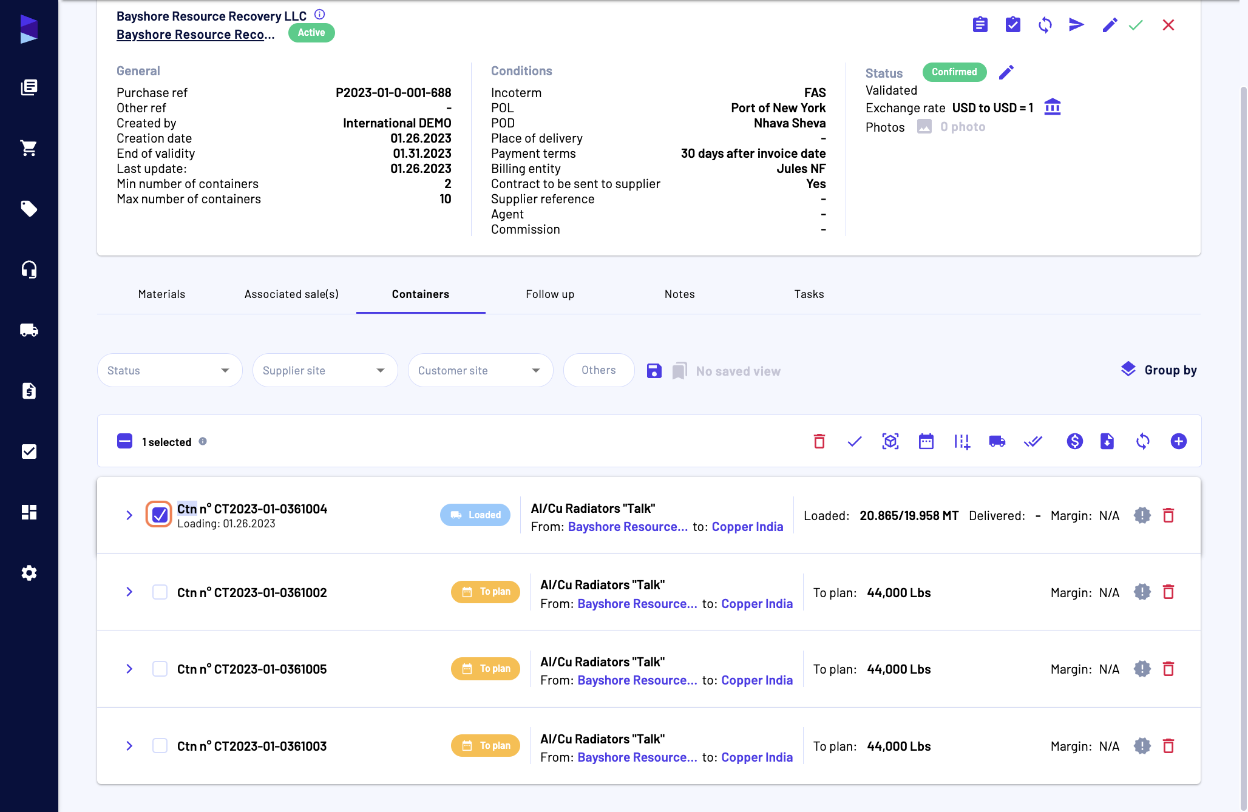Open the shopping cart sidebar icon
Viewport: 1248px width, 812px height.
[29, 148]
